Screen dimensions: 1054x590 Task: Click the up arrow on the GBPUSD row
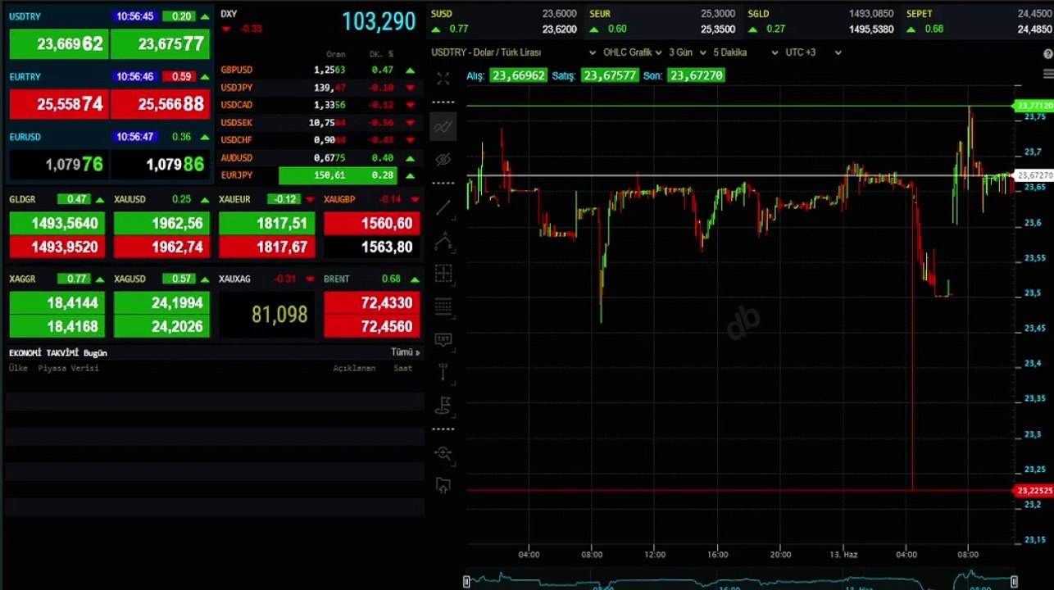[x=410, y=70]
